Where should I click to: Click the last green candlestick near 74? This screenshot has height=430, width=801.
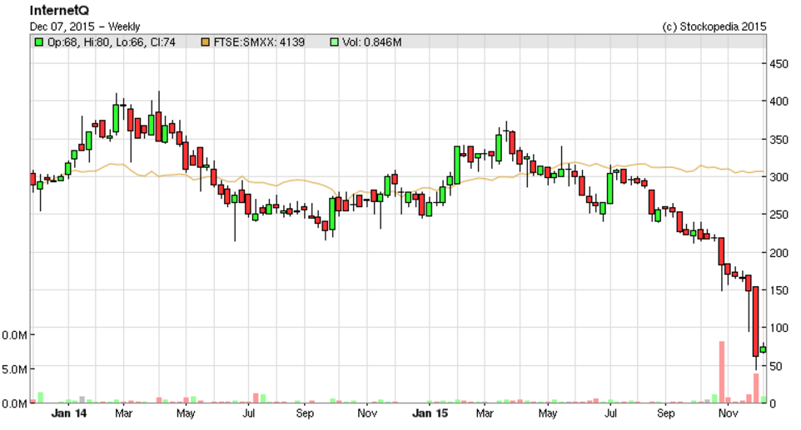tap(764, 349)
